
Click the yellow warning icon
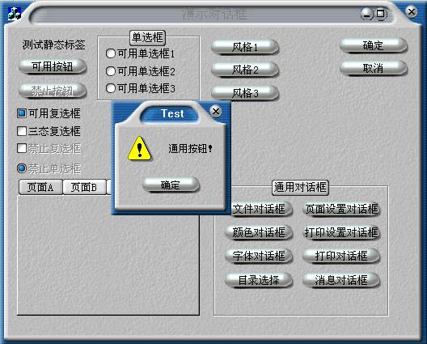tap(139, 149)
